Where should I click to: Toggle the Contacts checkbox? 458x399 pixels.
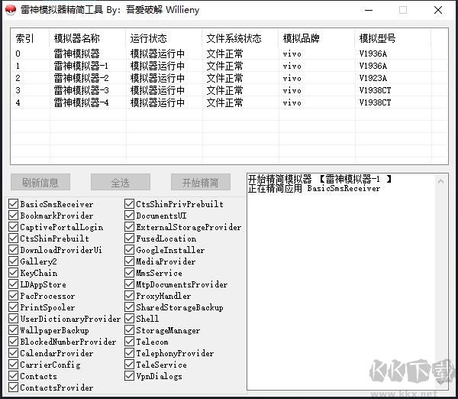[13, 376]
